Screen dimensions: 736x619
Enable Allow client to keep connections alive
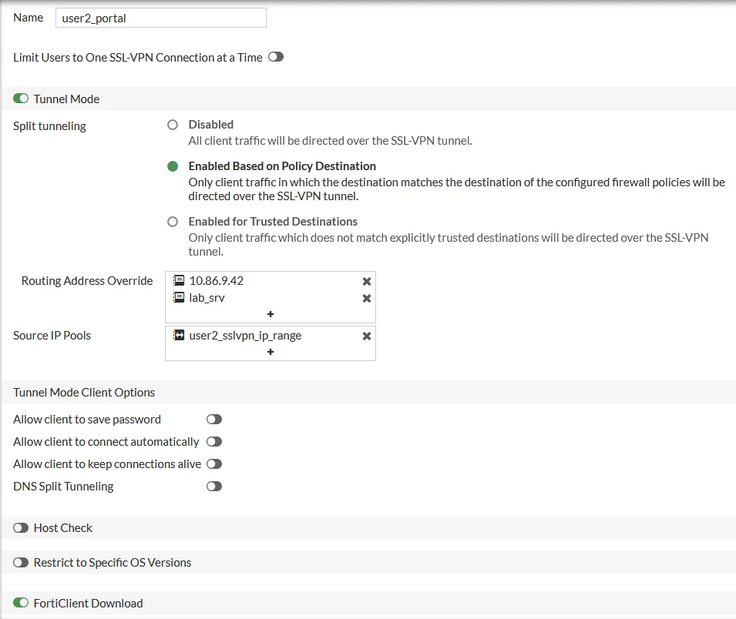coord(214,463)
